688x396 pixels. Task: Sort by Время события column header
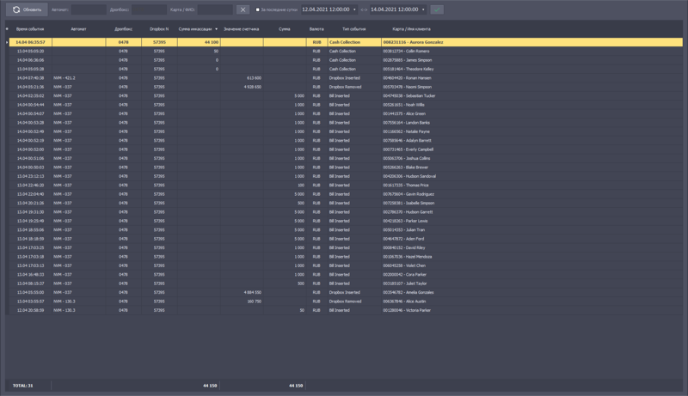(x=30, y=29)
